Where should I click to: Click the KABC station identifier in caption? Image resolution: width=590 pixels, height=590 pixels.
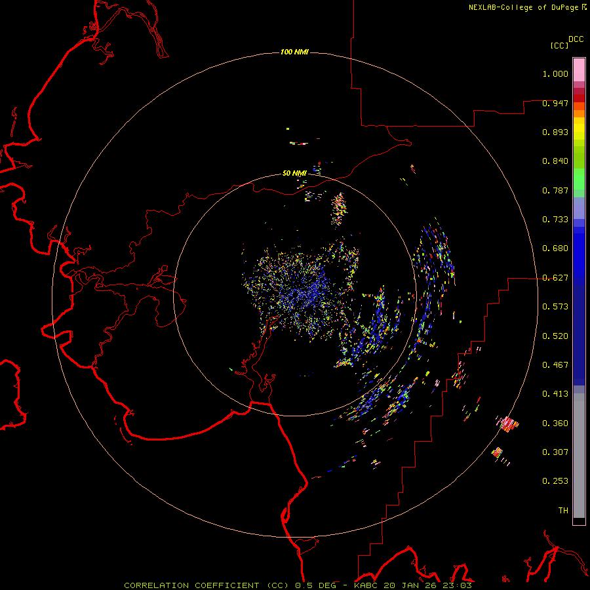pos(366,585)
